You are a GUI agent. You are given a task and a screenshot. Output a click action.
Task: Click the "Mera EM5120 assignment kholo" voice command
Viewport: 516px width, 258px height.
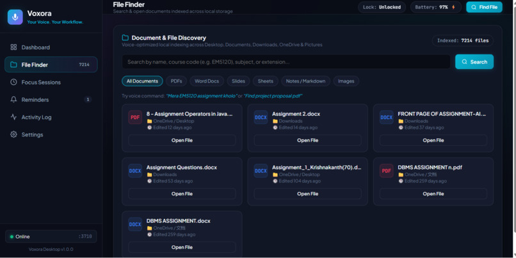click(201, 96)
